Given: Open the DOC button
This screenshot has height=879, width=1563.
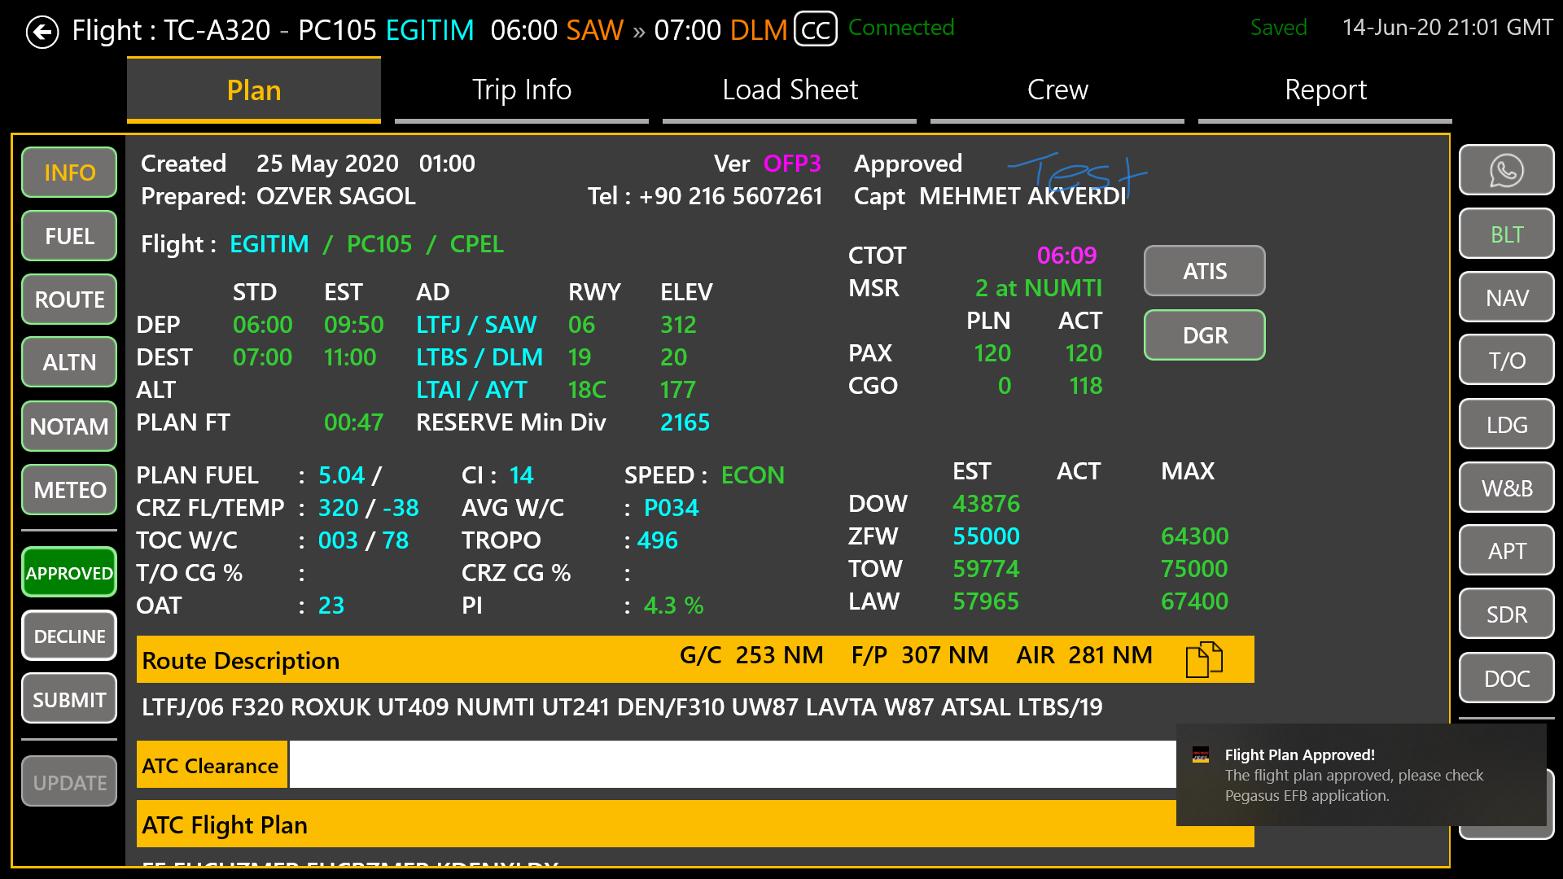Looking at the screenshot, I should pos(1506,679).
